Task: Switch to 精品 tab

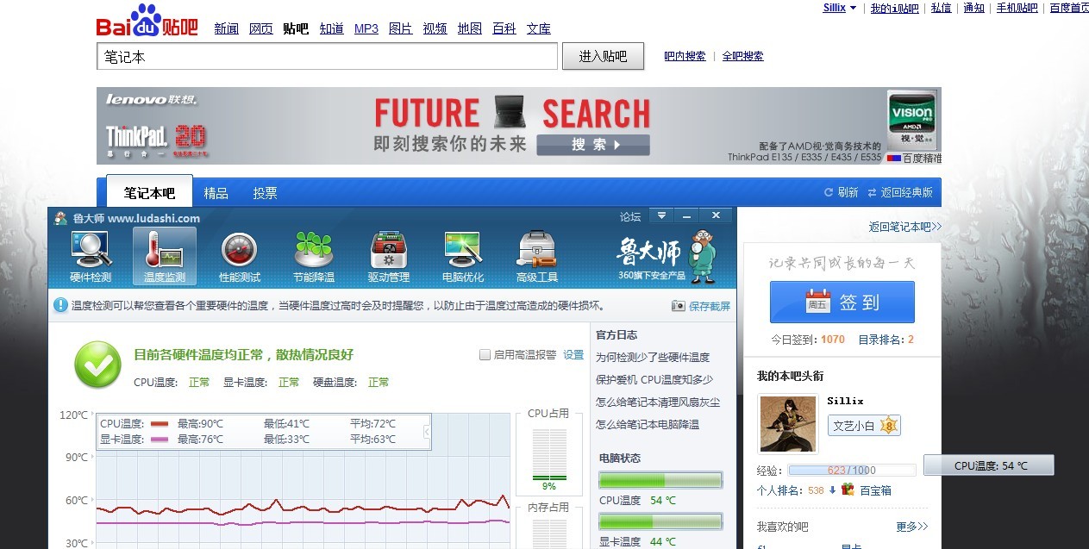Action: click(216, 193)
